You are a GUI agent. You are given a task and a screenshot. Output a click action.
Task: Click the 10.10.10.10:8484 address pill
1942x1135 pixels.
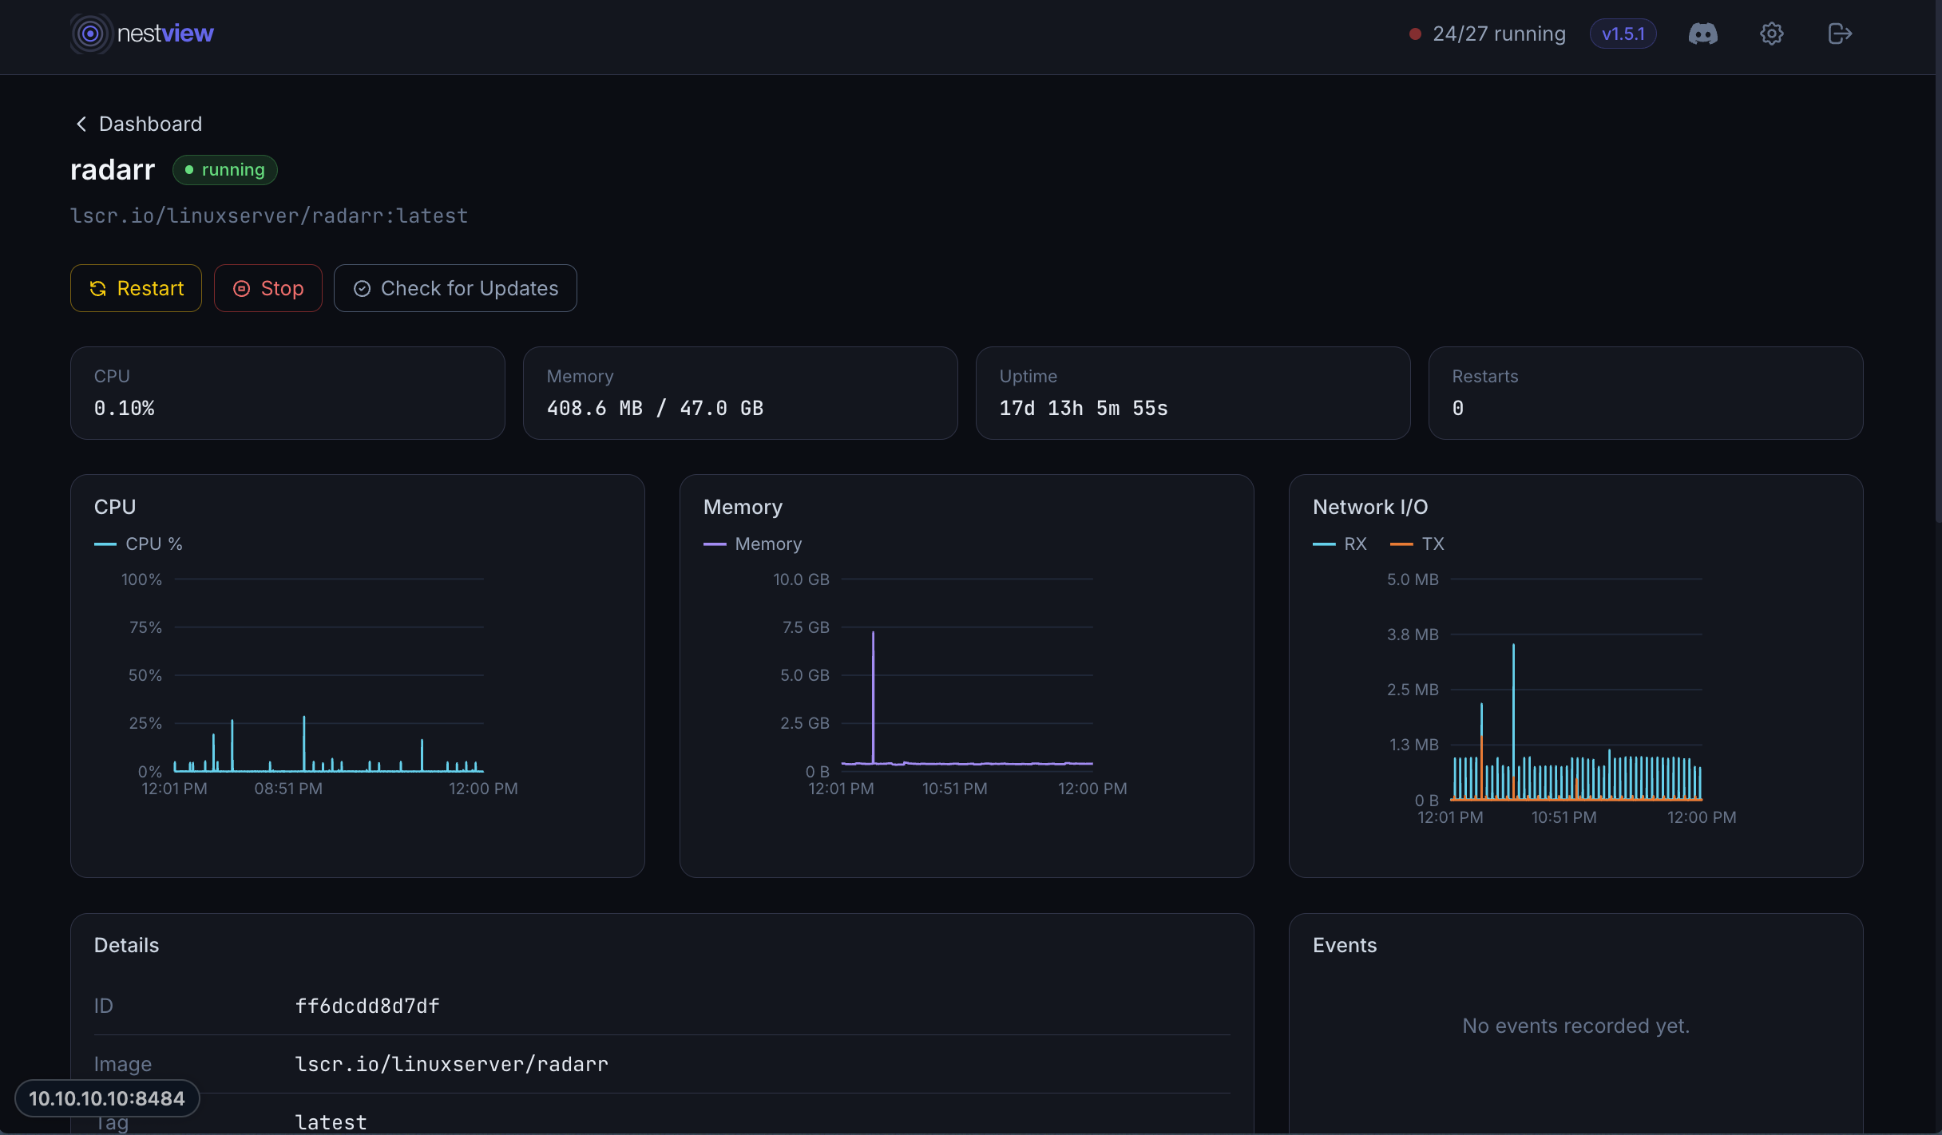pos(107,1098)
